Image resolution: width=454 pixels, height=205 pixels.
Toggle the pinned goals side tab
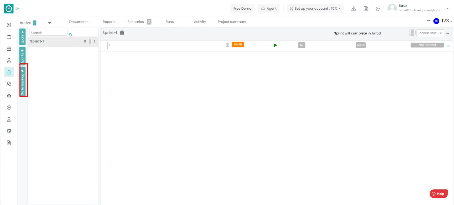coord(22,37)
